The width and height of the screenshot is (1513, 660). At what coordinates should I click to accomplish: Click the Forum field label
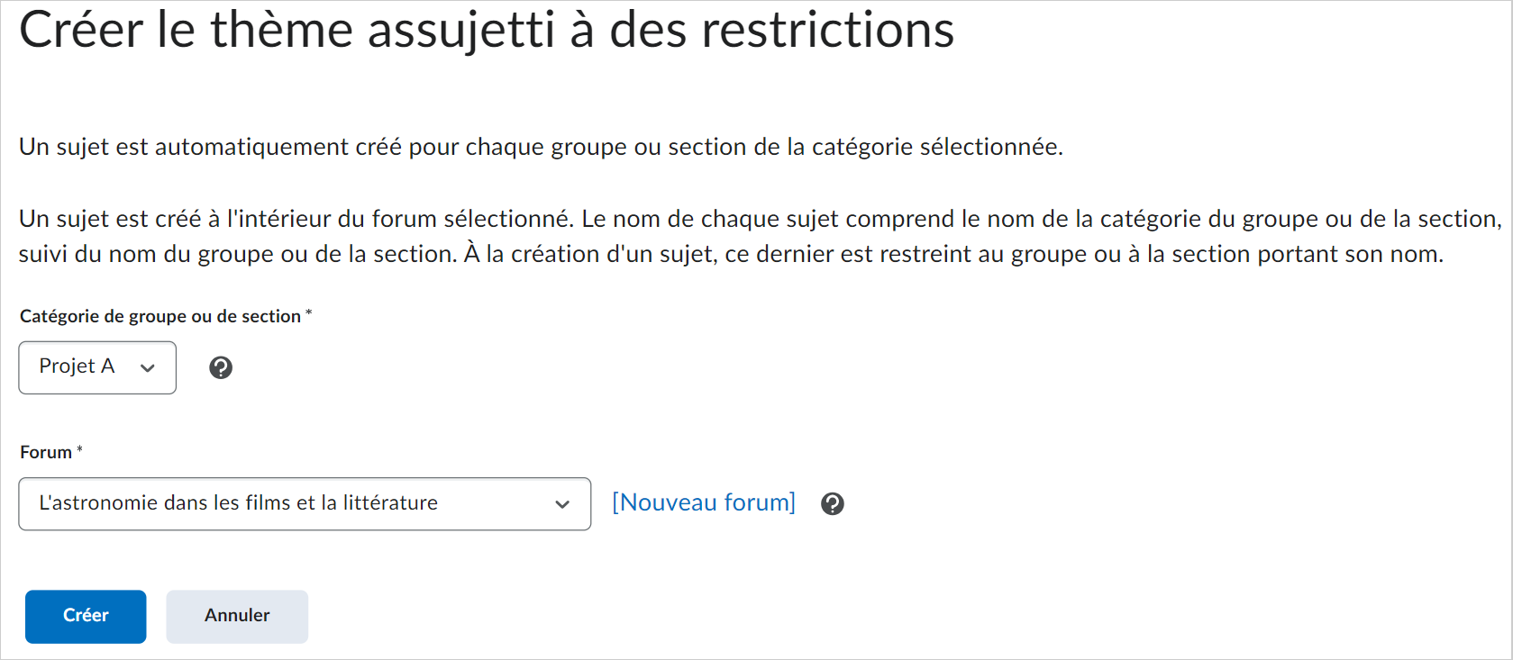(x=46, y=452)
